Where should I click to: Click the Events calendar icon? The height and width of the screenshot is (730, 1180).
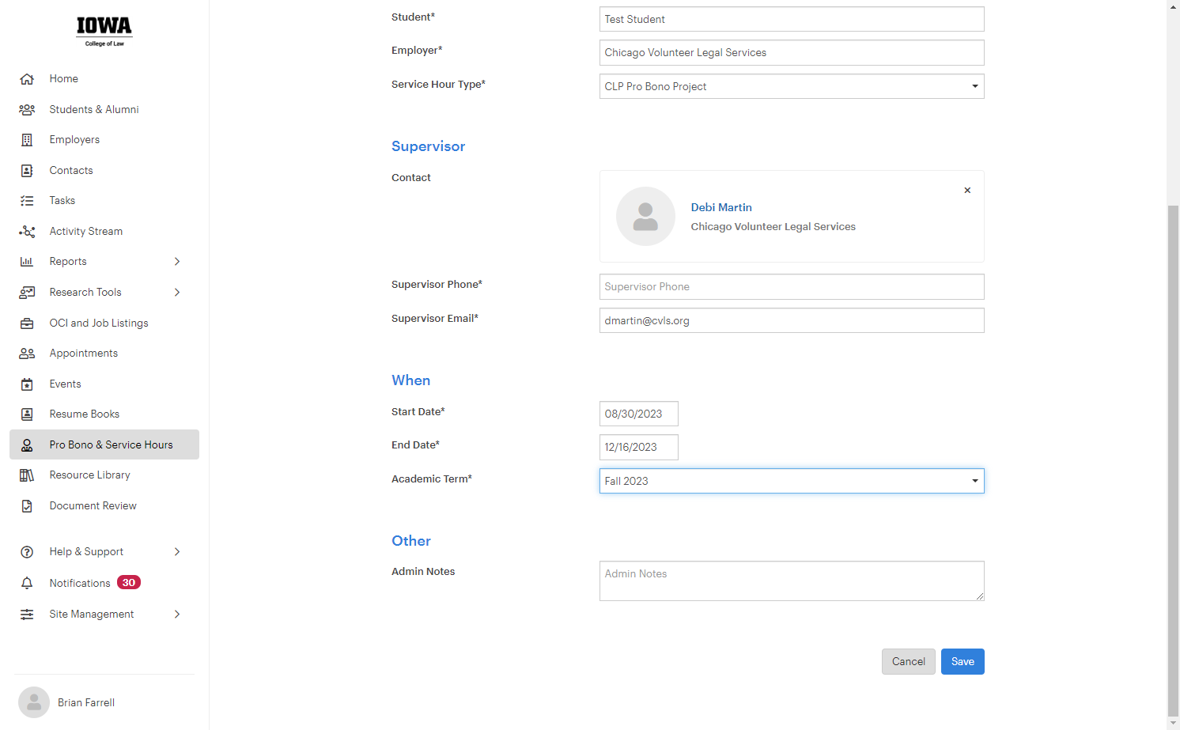point(27,384)
